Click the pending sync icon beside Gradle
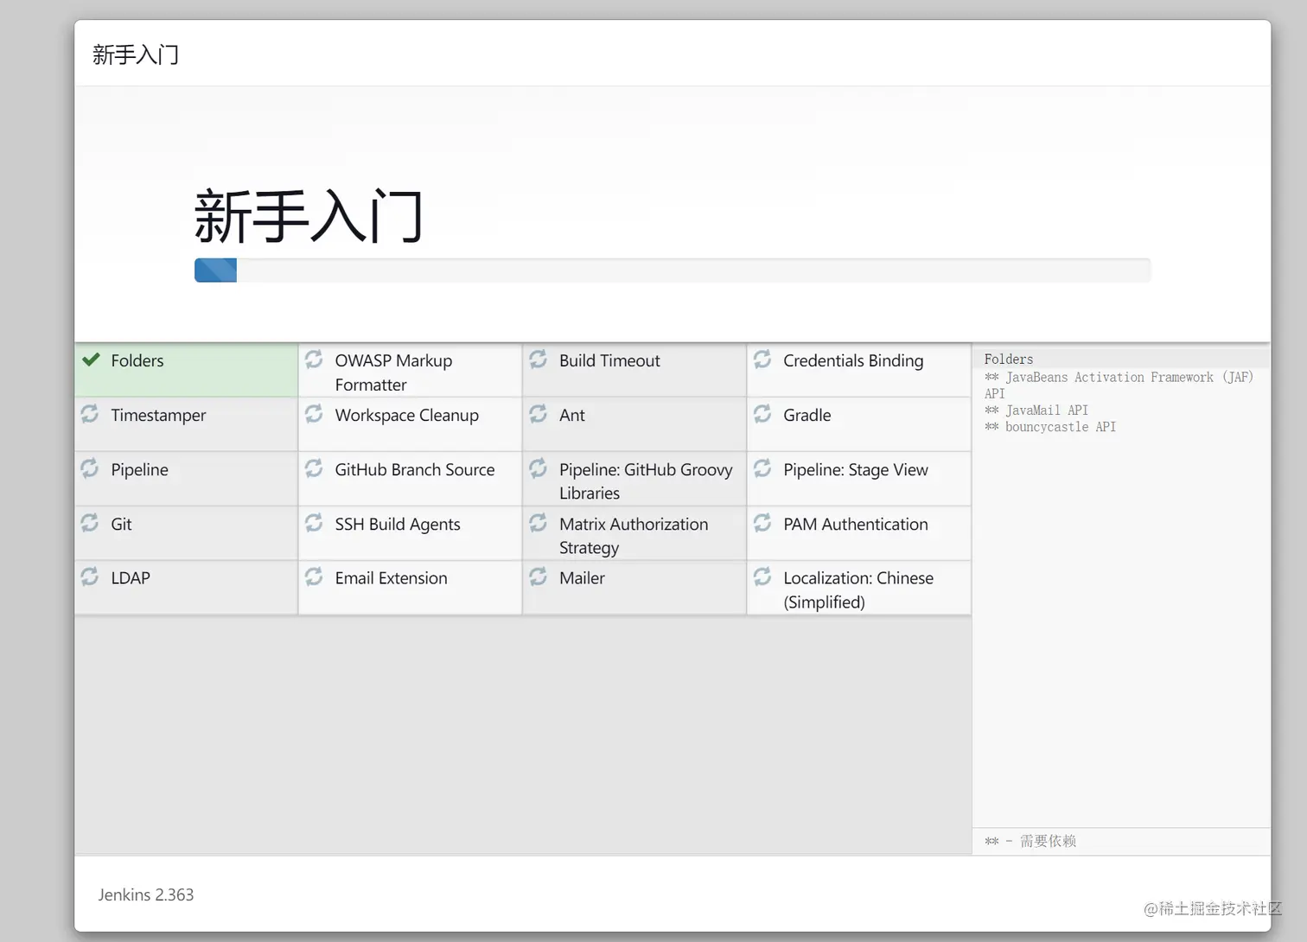Viewport: 1307px width, 942px height. point(762,414)
